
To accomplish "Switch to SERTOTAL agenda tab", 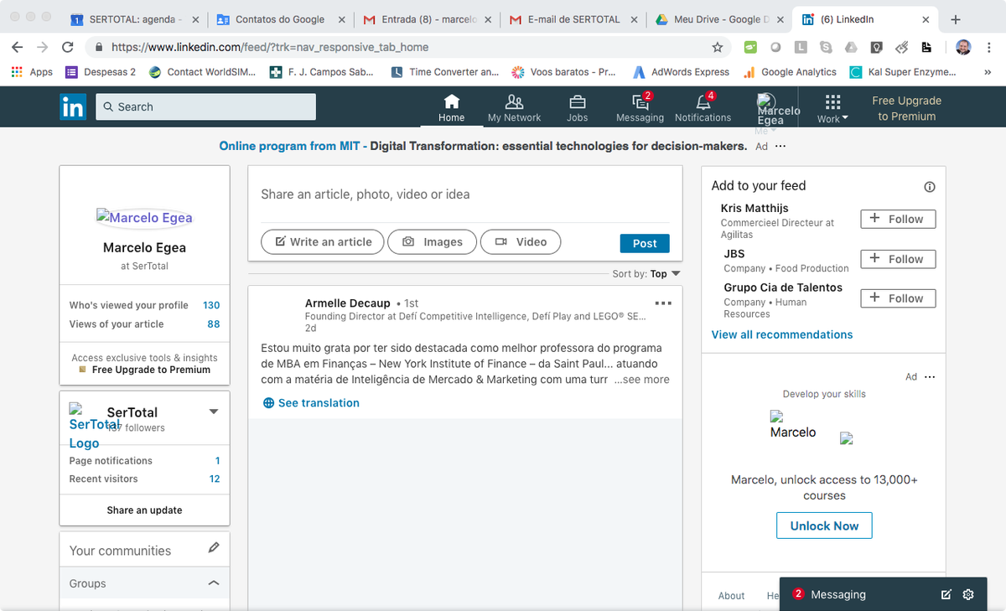I will click(134, 19).
